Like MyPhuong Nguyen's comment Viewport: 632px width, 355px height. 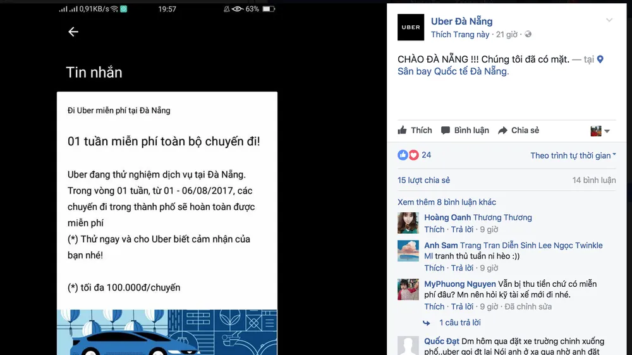tap(434, 306)
